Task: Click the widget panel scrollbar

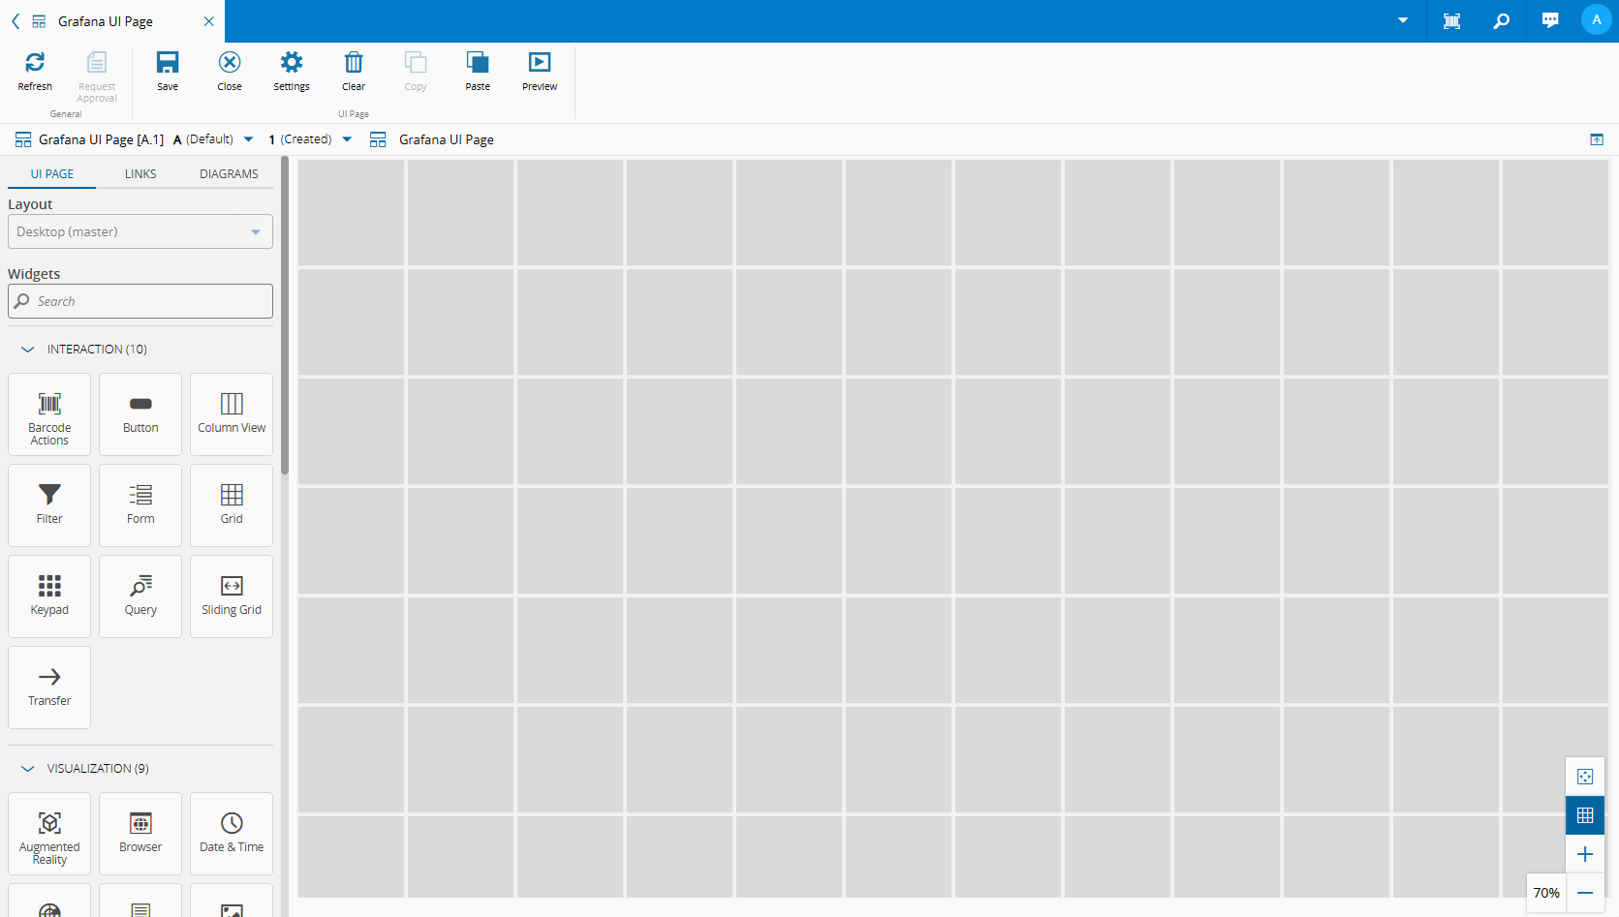Action: [x=285, y=316]
